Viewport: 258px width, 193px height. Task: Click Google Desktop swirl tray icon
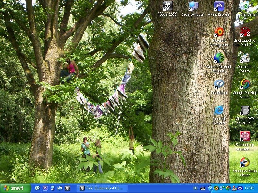(228, 188)
